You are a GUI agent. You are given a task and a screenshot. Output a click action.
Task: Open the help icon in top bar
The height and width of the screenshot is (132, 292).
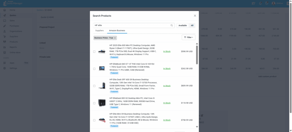click(x=266, y=3)
